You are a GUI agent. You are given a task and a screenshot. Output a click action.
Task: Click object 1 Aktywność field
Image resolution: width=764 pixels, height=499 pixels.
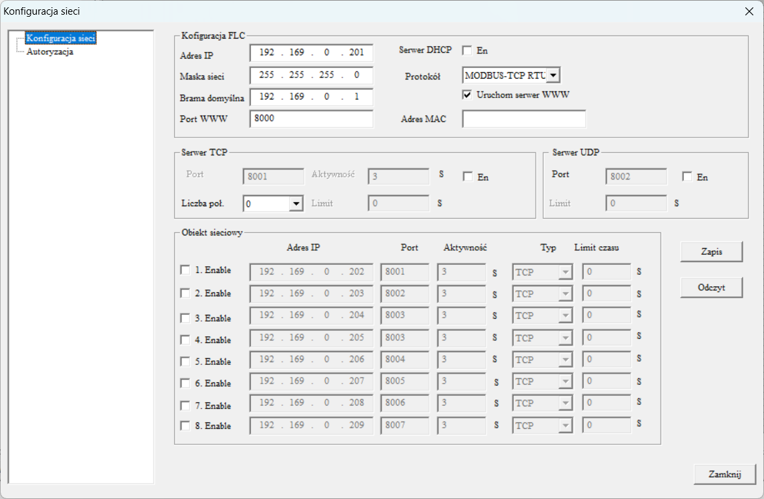(462, 272)
